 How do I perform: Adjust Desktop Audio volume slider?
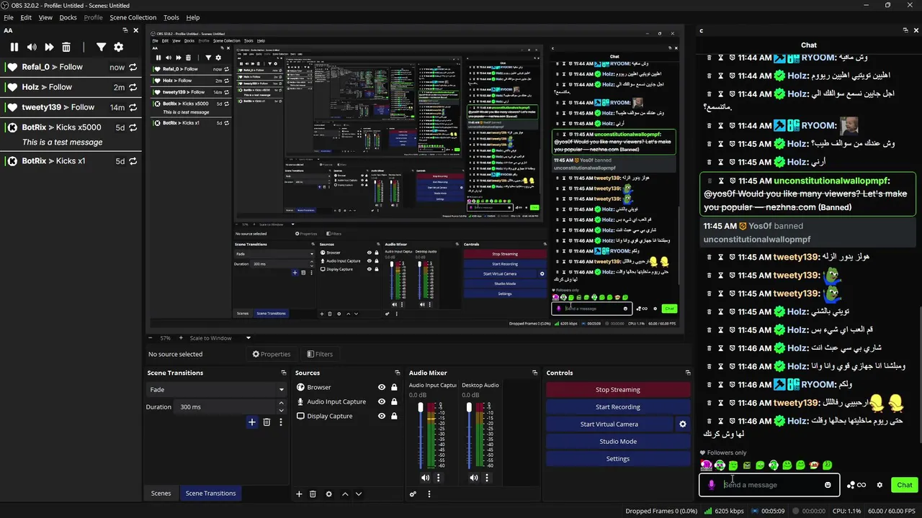[x=470, y=408]
